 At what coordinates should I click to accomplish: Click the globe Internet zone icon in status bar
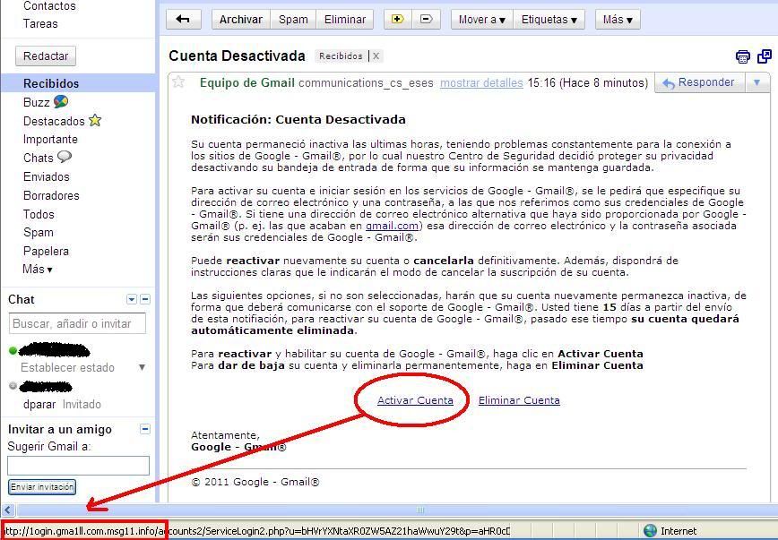coord(650,531)
